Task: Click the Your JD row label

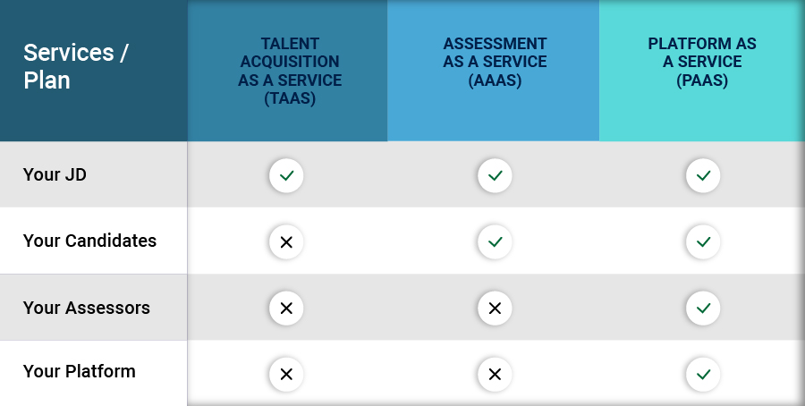Action: tap(55, 174)
